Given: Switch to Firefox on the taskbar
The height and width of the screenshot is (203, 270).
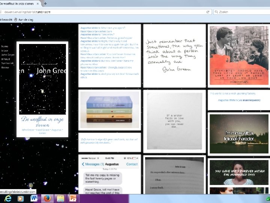Looking at the screenshot, I should (x=47, y=198).
